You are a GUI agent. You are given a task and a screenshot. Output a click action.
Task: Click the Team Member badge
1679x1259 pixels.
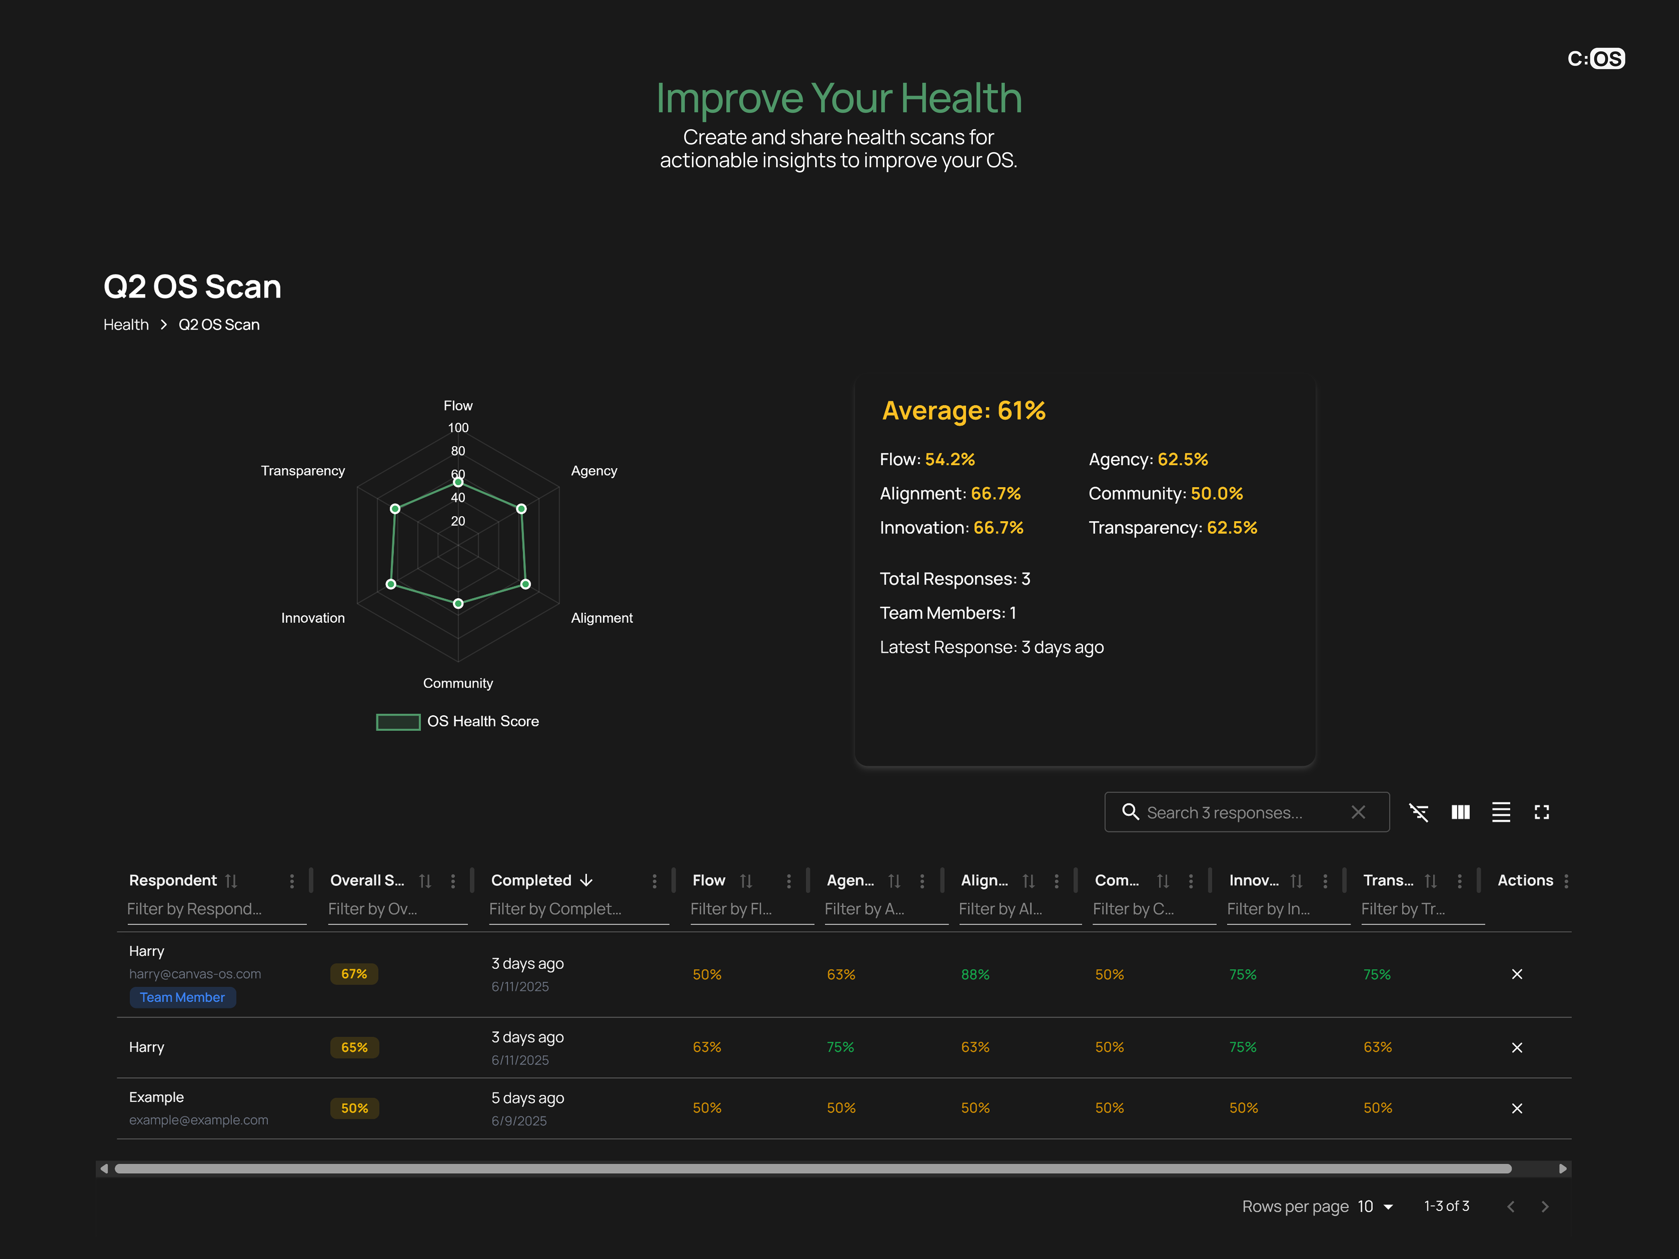coord(182,997)
